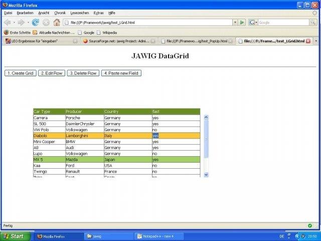
Task: Reload the page with the refresh icon
Action: click(36, 22)
